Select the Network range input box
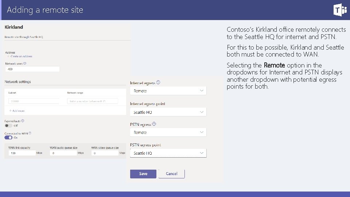 tap(93, 101)
